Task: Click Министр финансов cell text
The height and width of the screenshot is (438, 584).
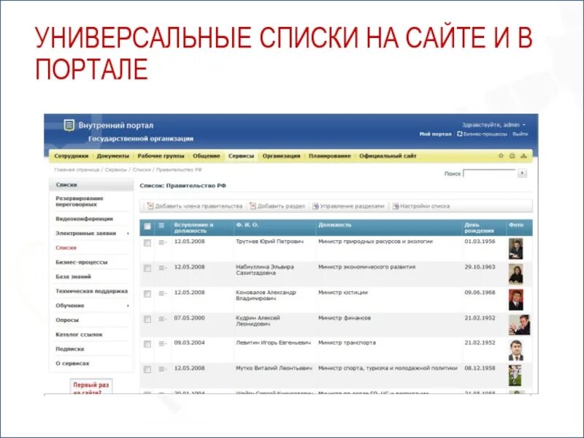Action: point(345,318)
